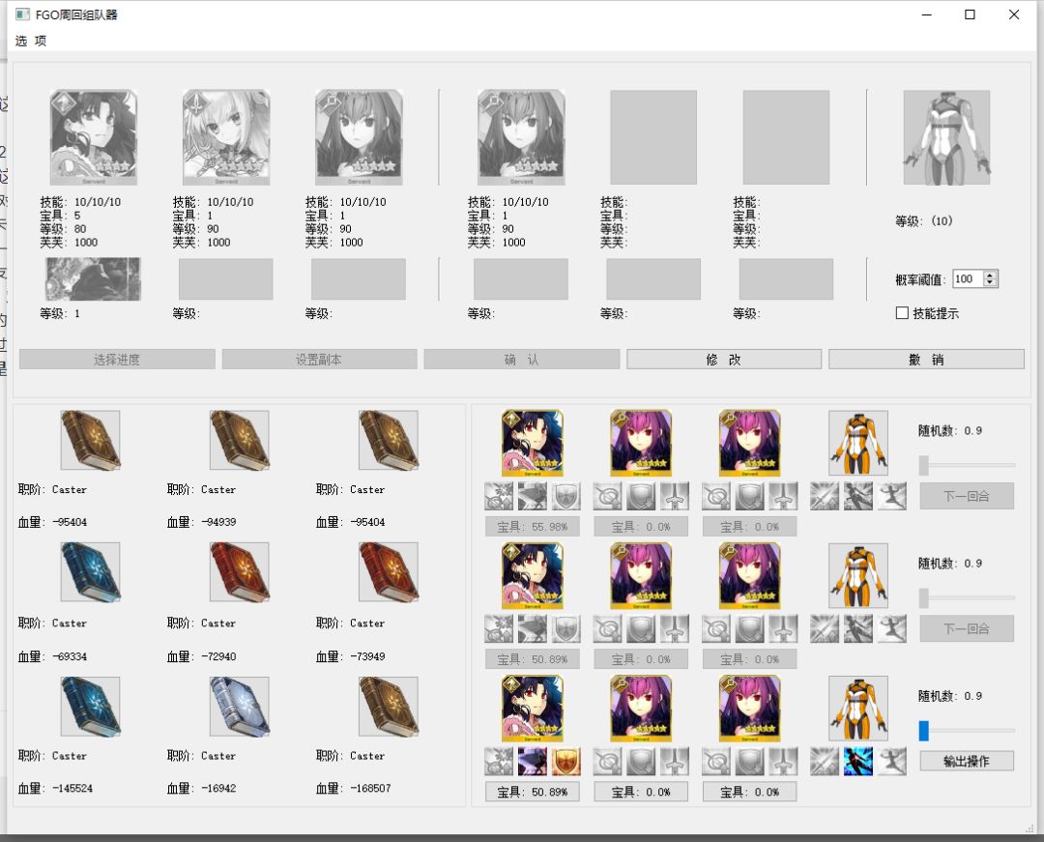Select the silver book enemy with 血量 -16942
This screenshot has height=842, width=1044.
click(240, 707)
